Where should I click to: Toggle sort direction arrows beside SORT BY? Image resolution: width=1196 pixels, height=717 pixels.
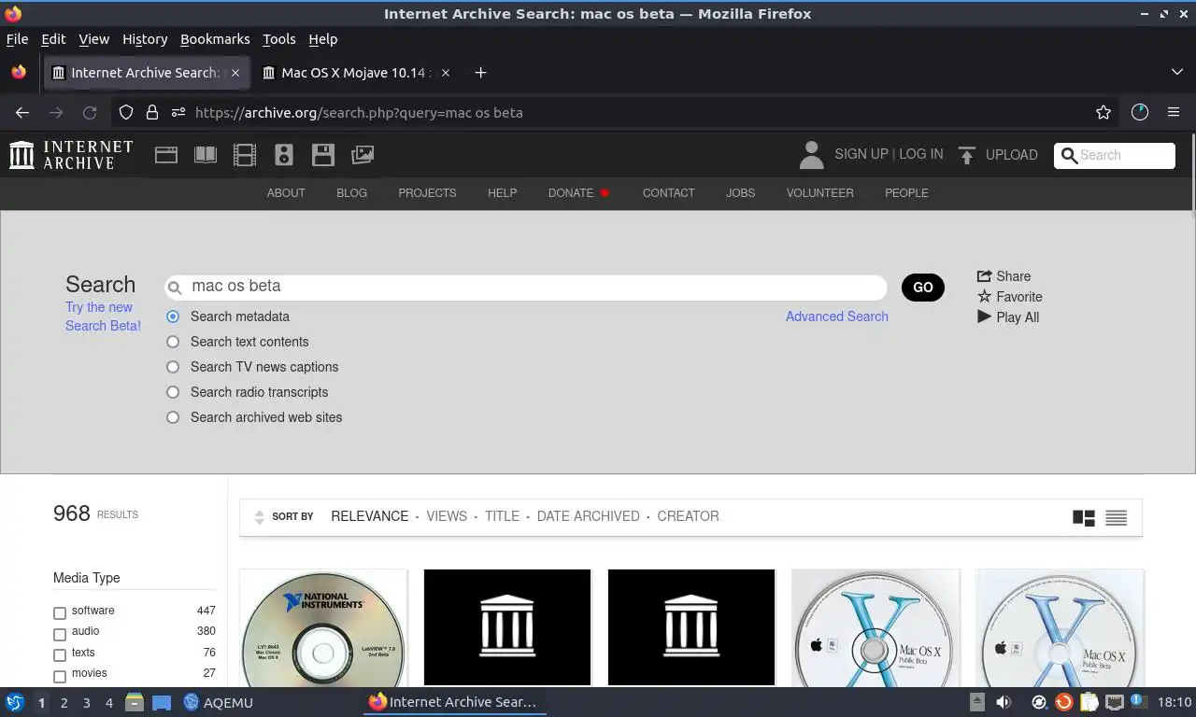pos(259,517)
